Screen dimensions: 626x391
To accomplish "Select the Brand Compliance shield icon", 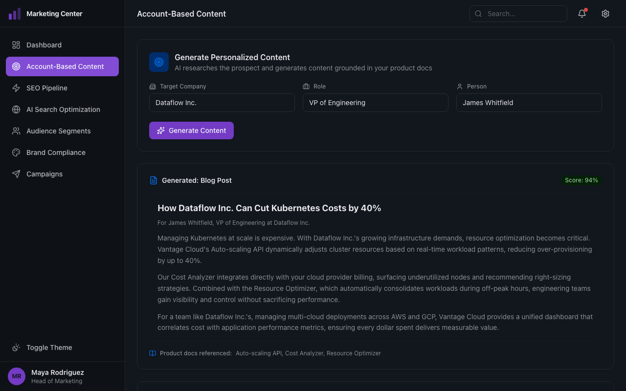I will 16,152.
